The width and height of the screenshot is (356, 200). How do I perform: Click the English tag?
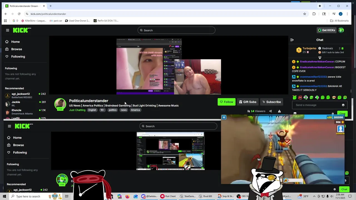(x=92, y=110)
